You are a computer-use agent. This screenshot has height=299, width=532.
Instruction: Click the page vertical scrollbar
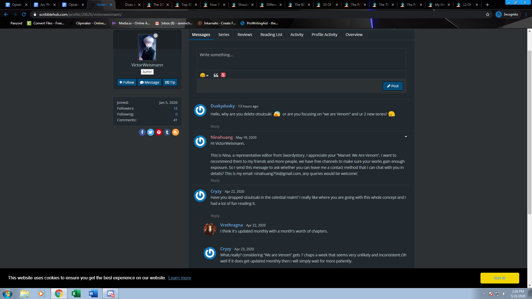[x=529, y=133]
